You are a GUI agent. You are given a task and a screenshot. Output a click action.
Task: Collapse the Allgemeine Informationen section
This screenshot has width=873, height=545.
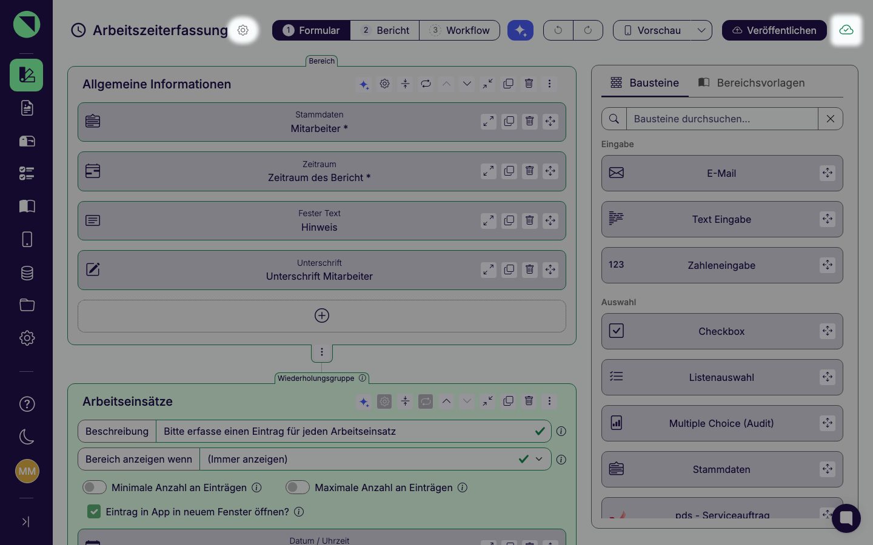coord(487,84)
